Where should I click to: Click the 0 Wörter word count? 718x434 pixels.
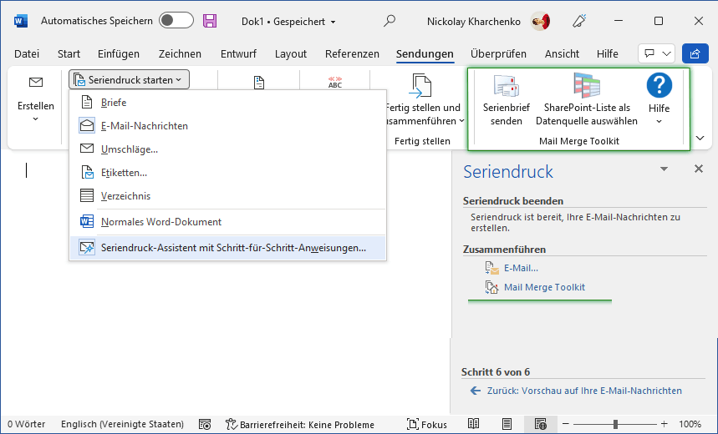27,424
